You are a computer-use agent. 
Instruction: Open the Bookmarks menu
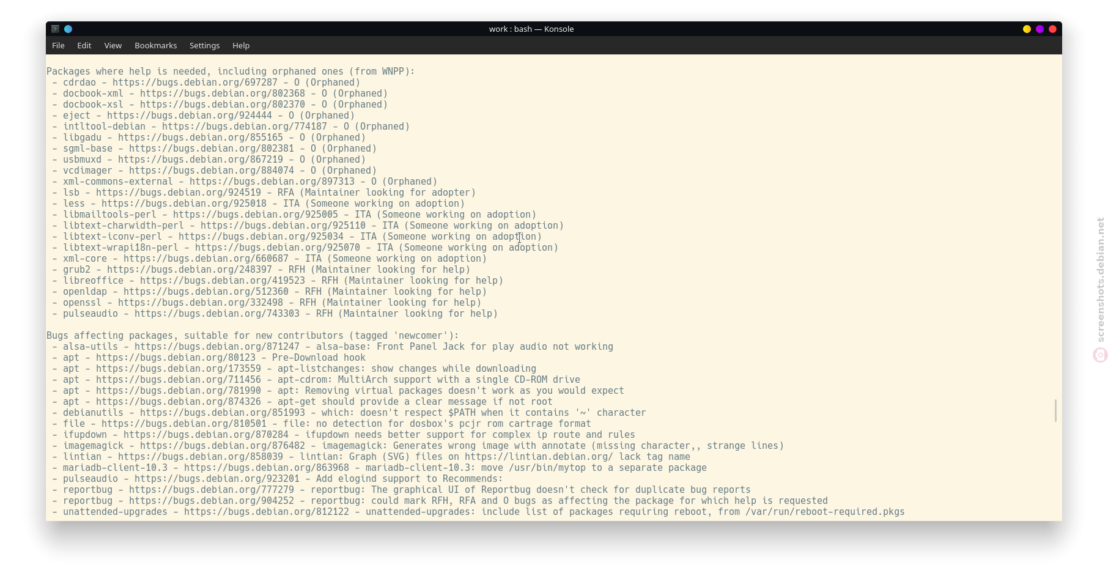tap(155, 45)
